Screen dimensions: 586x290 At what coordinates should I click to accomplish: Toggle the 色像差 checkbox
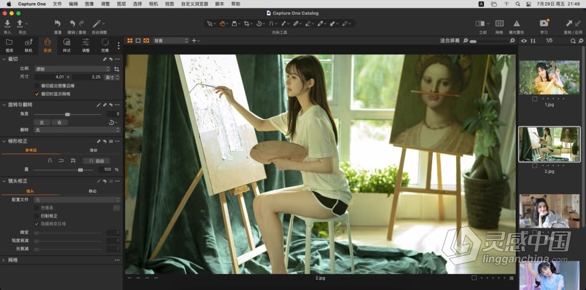click(x=37, y=208)
